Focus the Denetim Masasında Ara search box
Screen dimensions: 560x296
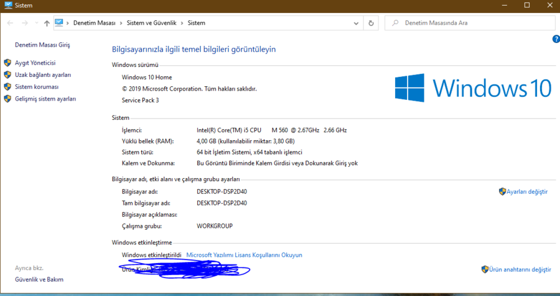(x=470, y=23)
